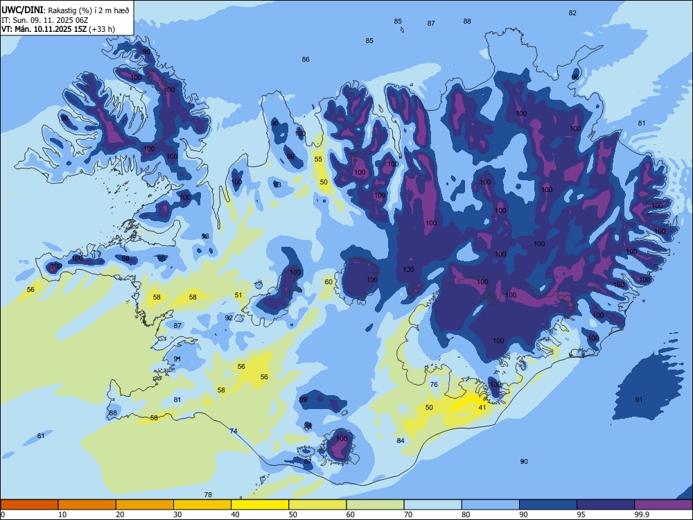Click the value 91 in the offshore dark blue patch

639,400
